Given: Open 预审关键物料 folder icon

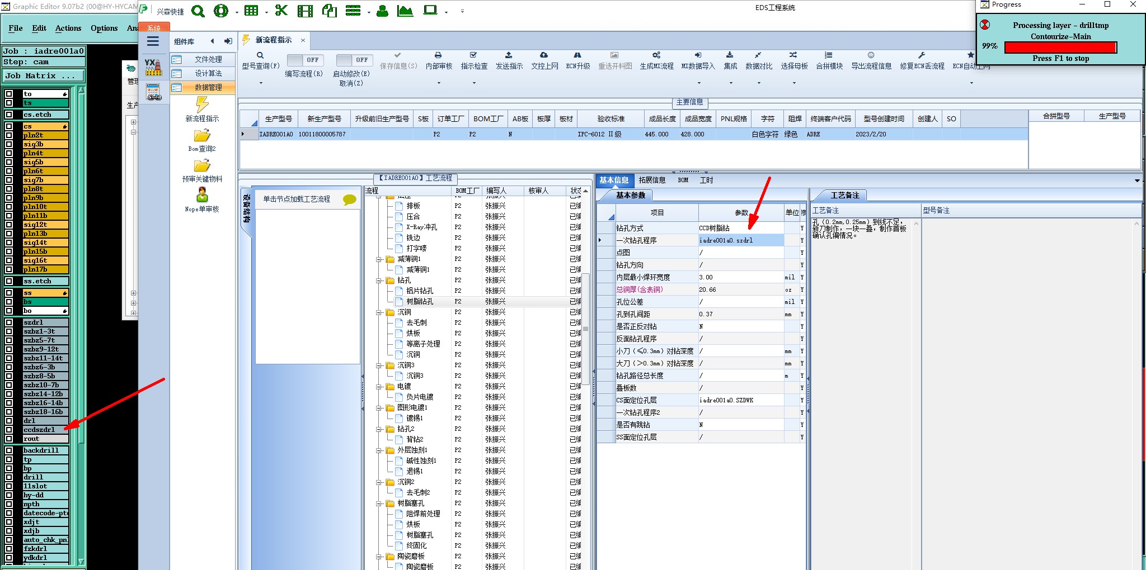Looking at the screenshot, I should (202, 166).
